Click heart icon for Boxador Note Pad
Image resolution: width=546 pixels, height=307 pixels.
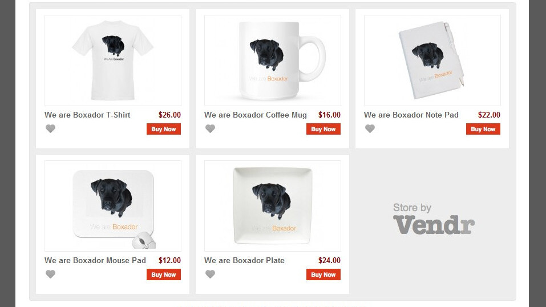click(370, 129)
